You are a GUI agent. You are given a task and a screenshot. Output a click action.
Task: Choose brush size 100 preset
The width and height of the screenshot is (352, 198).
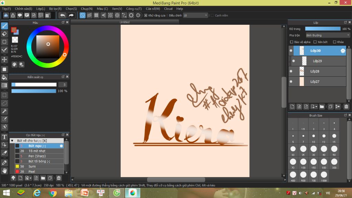[x=303, y=163]
